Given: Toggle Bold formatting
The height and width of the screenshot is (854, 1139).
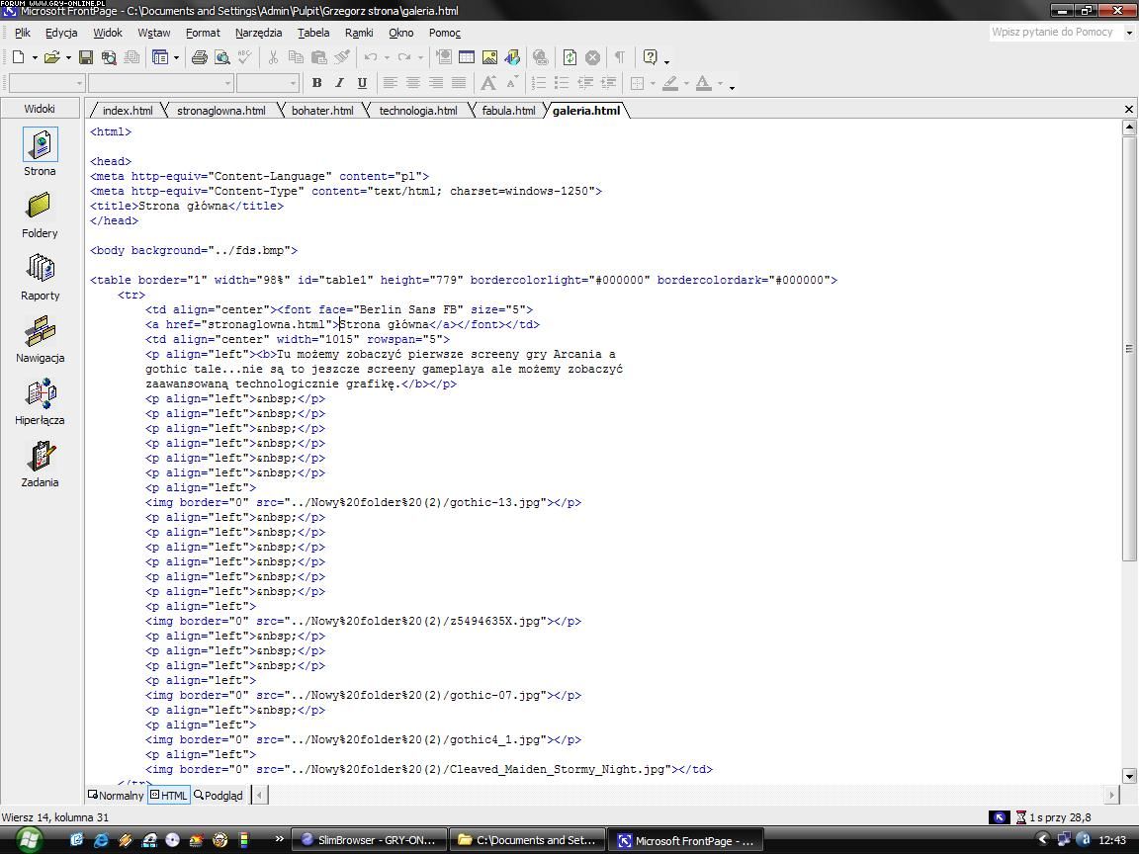Looking at the screenshot, I should tap(317, 83).
